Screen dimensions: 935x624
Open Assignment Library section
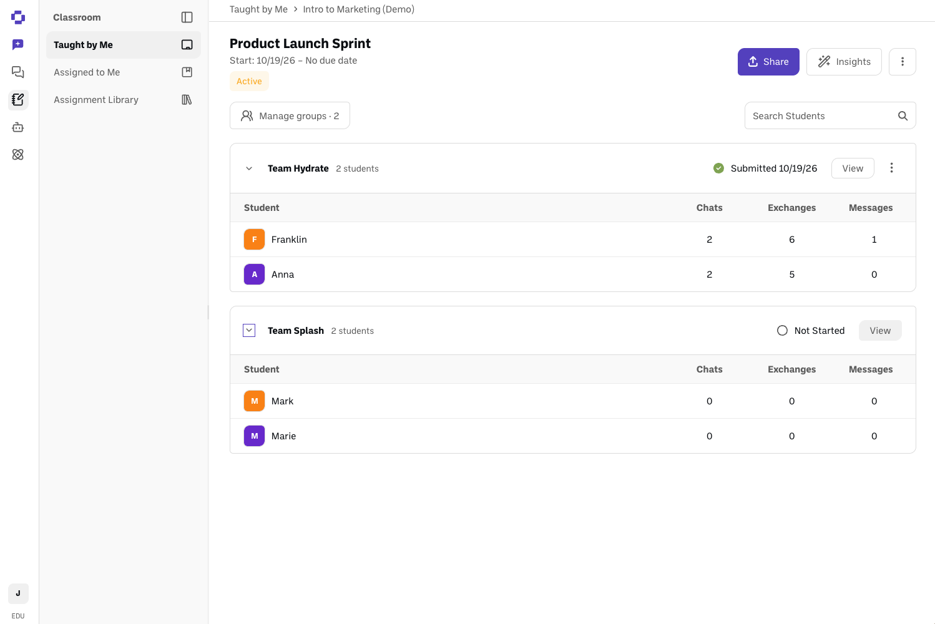[x=124, y=100]
